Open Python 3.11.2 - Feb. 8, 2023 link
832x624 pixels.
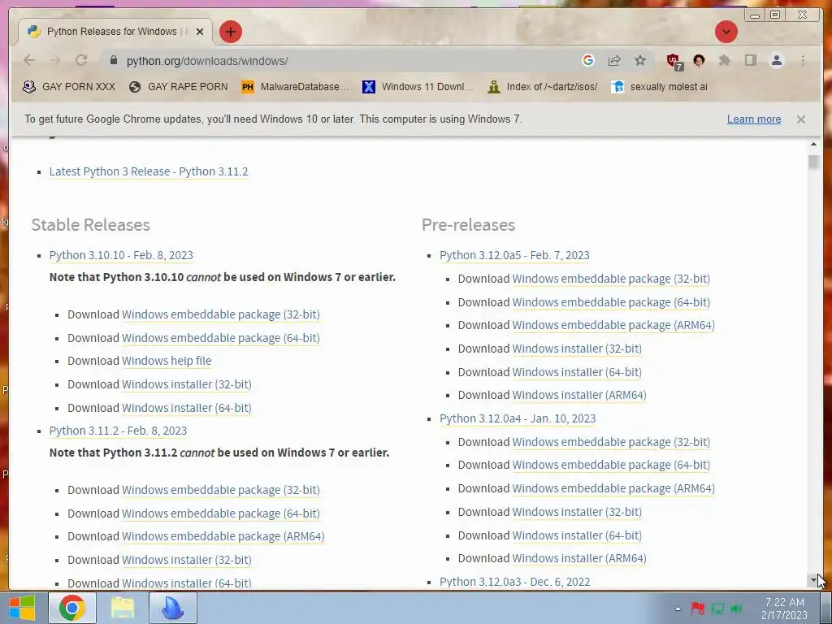119,431
